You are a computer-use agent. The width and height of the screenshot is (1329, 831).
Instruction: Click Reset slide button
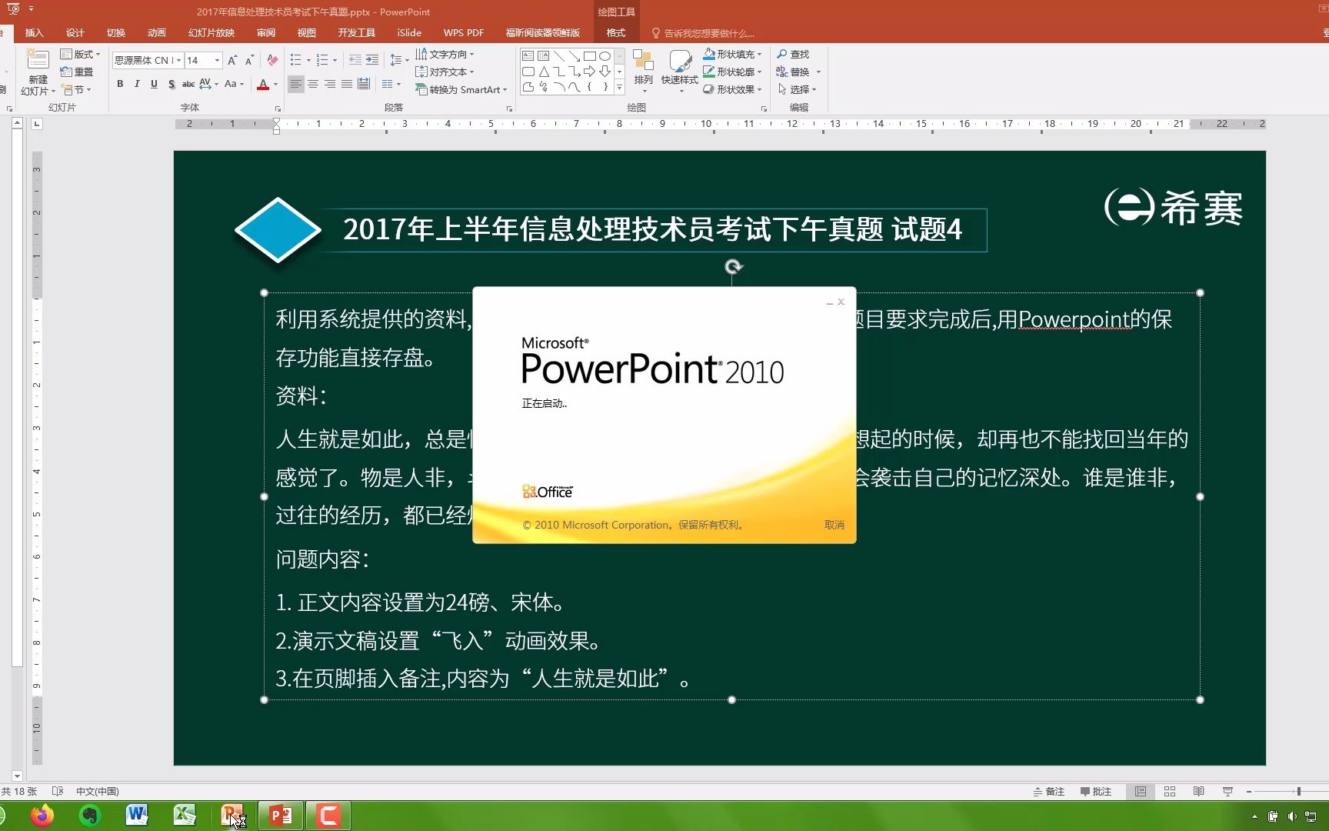pos(77,72)
